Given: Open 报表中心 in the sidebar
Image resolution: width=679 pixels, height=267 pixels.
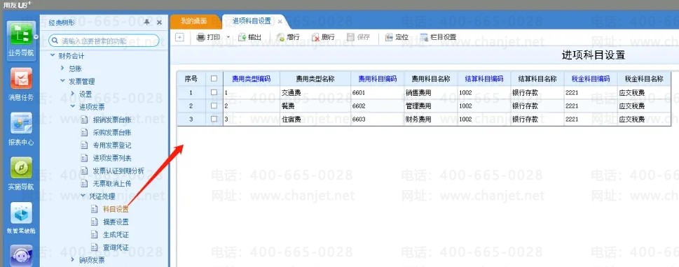Looking at the screenshot, I should (x=21, y=129).
